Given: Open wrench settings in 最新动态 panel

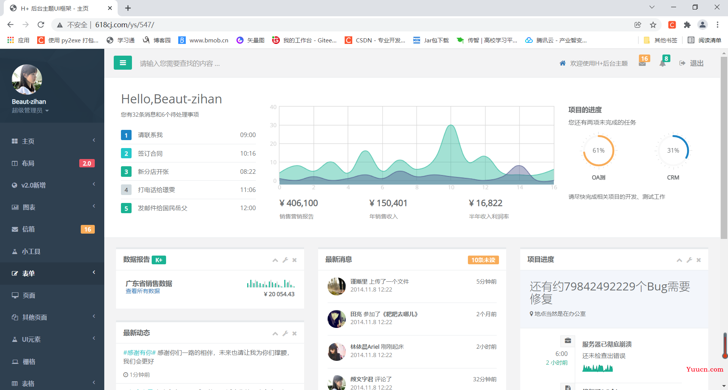Looking at the screenshot, I should click(285, 334).
